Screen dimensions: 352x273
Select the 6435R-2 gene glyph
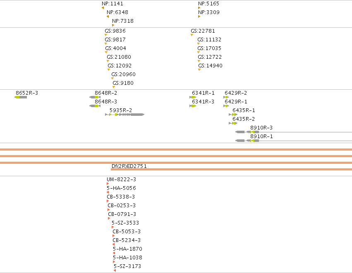(233, 123)
